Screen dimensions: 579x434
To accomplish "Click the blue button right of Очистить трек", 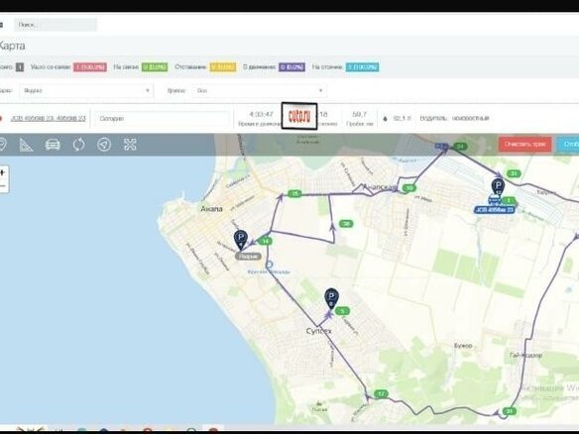I will [x=569, y=144].
